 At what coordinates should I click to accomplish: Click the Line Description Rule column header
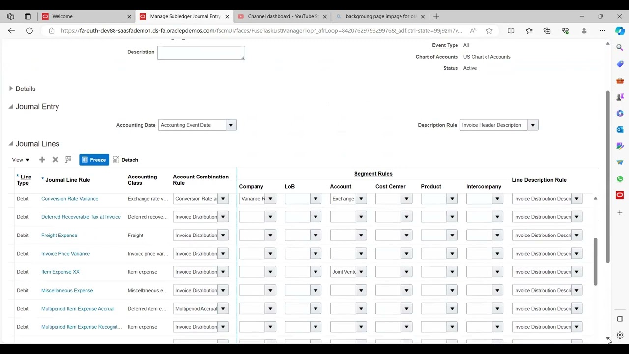(x=539, y=180)
